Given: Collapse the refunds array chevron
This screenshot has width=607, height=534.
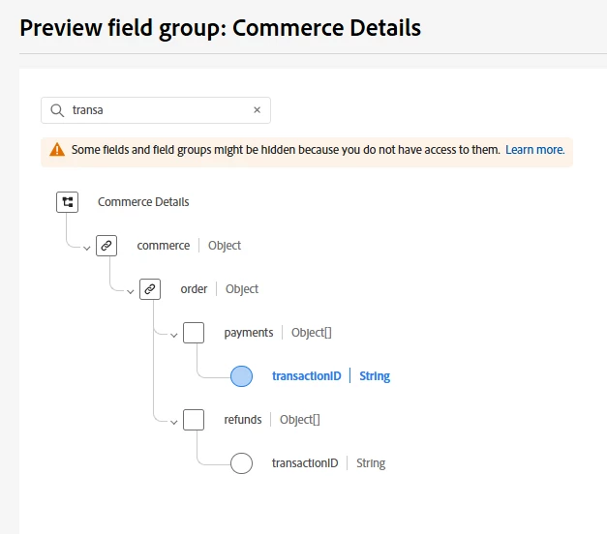Looking at the screenshot, I should (x=174, y=422).
